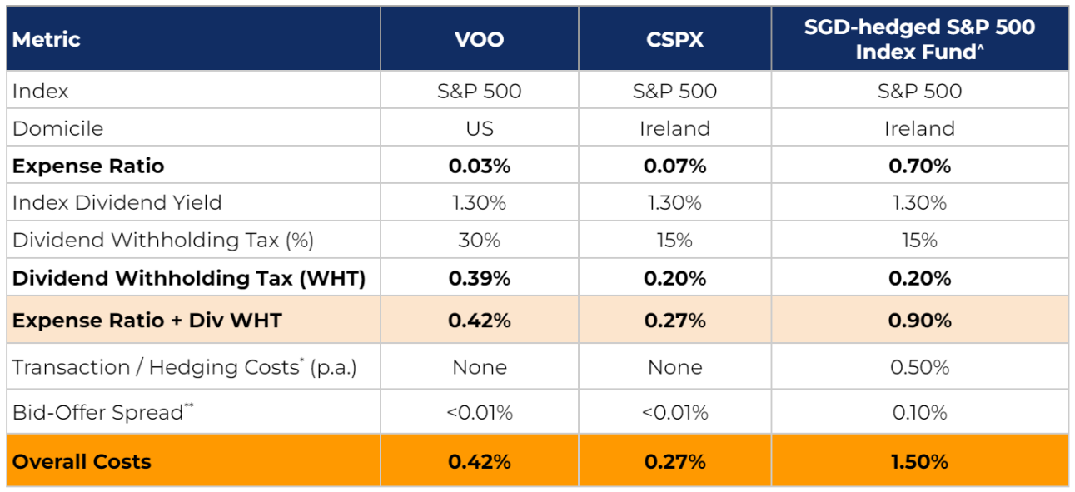
Task: Click the Domicile row label
Action: pos(57,129)
